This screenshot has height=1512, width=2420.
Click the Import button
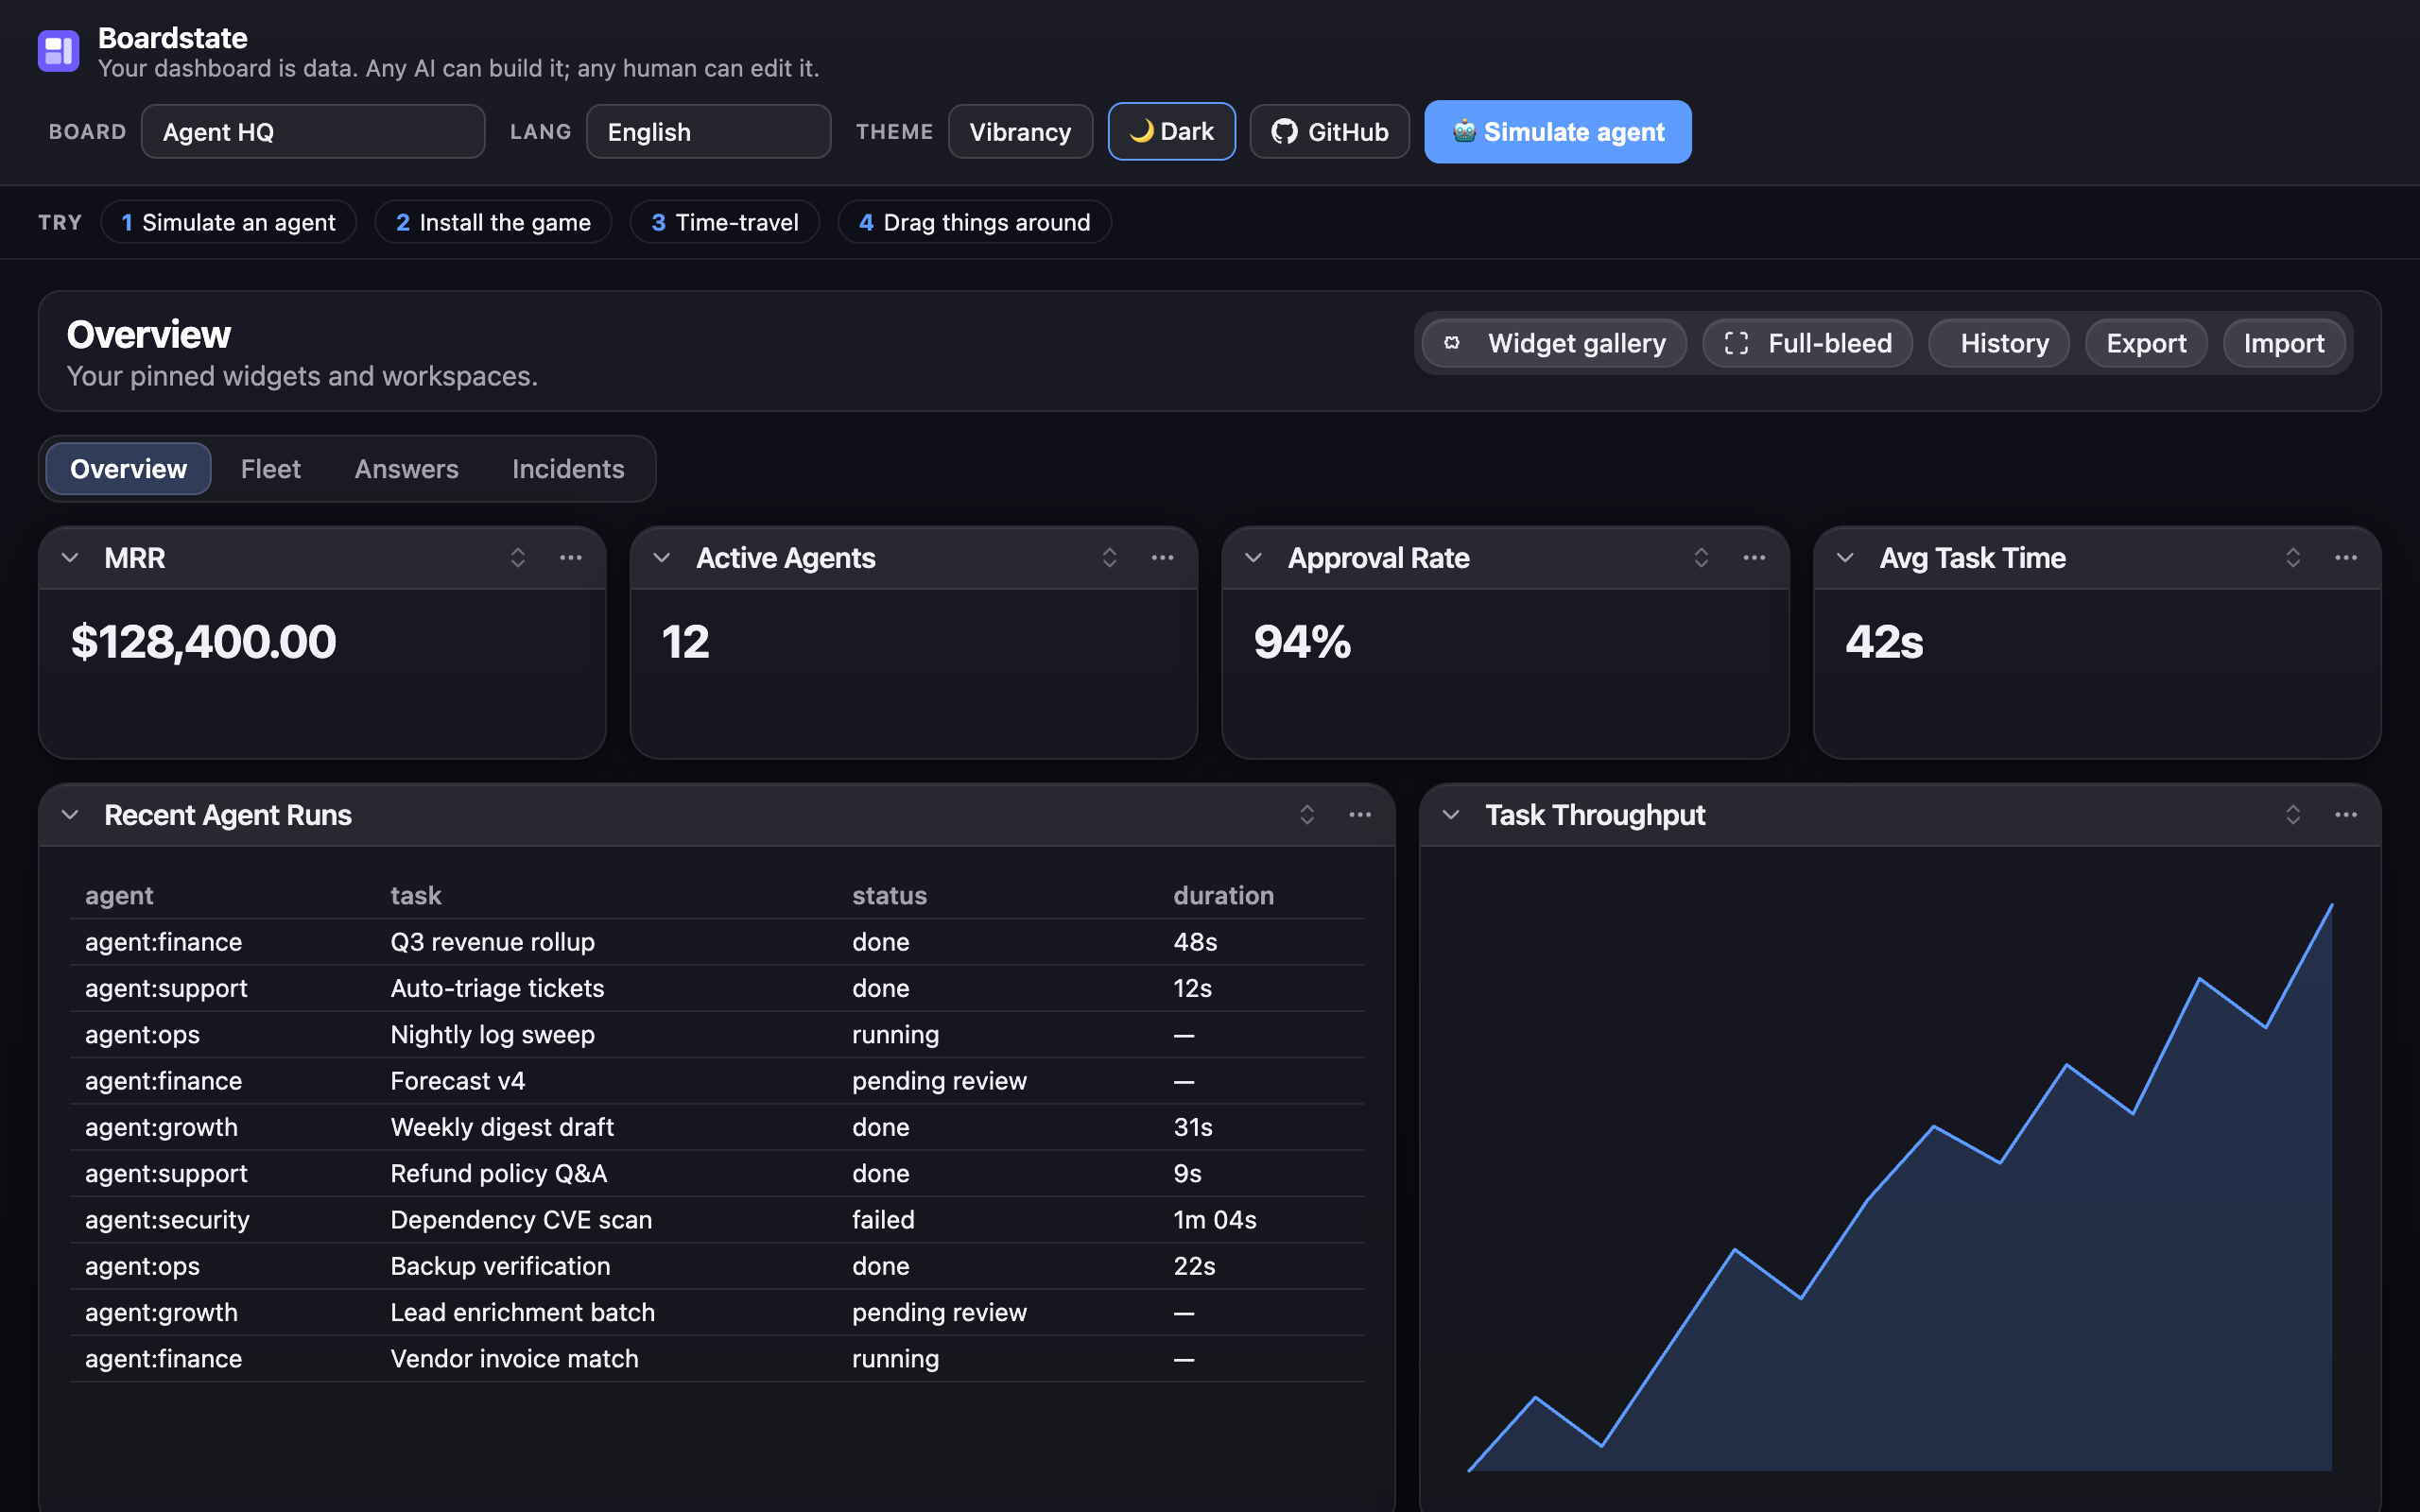click(2284, 344)
